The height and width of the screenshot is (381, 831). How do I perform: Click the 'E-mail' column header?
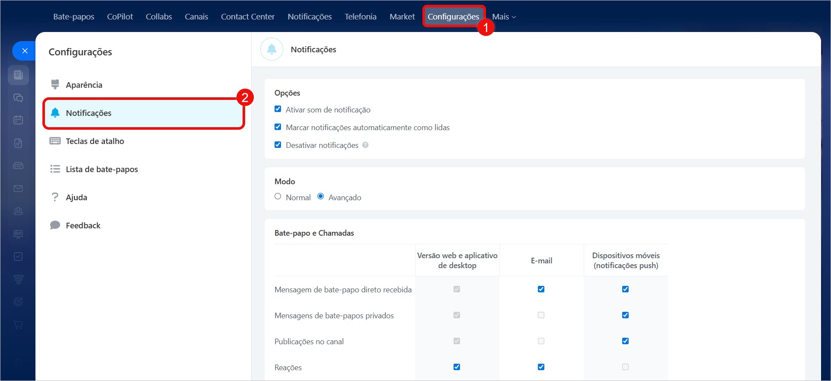click(541, 260)
